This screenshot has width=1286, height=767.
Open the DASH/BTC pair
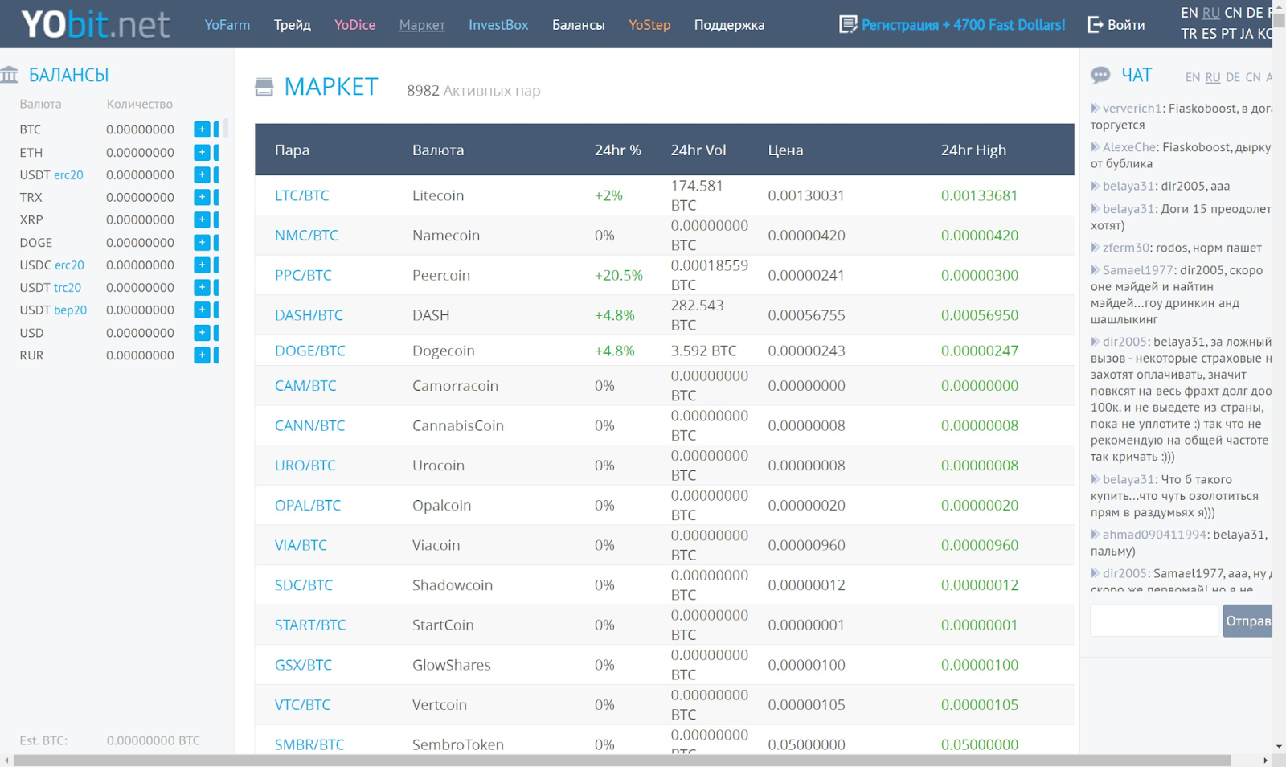pos(309,315)
